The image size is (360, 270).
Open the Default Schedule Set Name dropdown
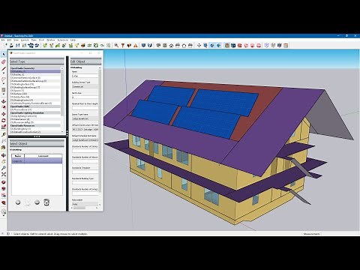coord(85,140)
